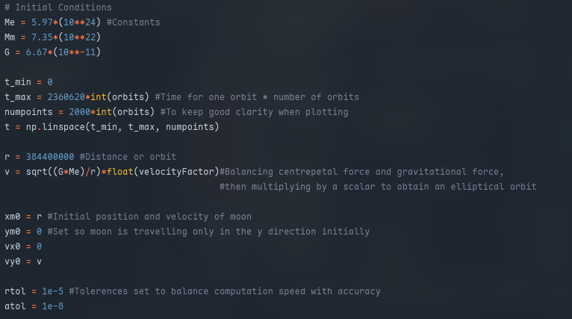Click the number 2360620 in the t_max line
Screen dimensions: 572x319
pyautogui.click(x=66, y=97)
